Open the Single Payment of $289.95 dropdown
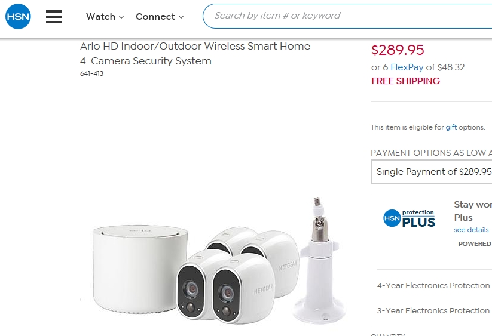The image size is (492, 336). (x=432, y=172)
